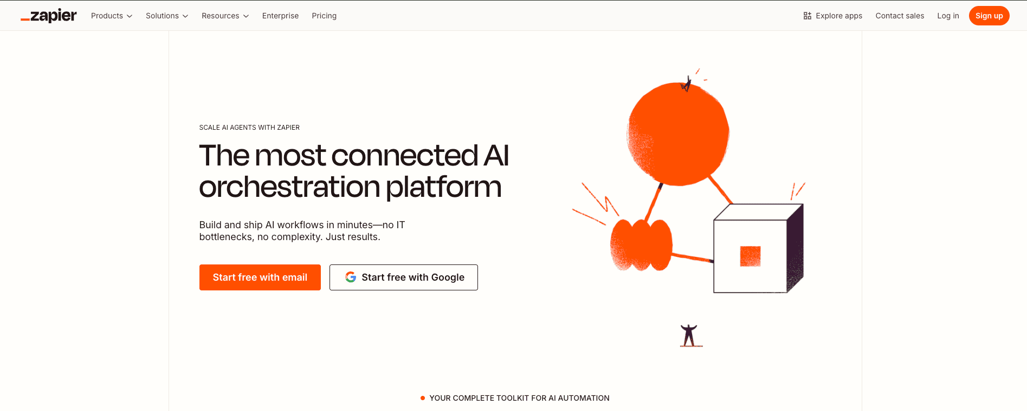Open the Products dropdown
Viewport: 1027px width, 411px height.
[x=111, y=16]
